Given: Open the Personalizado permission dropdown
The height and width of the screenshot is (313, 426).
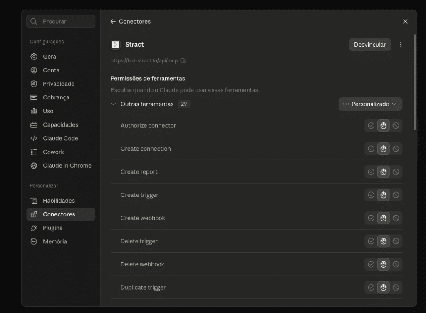Looking at the screenshot, I should pyautogui.click(x=370, y=104).
